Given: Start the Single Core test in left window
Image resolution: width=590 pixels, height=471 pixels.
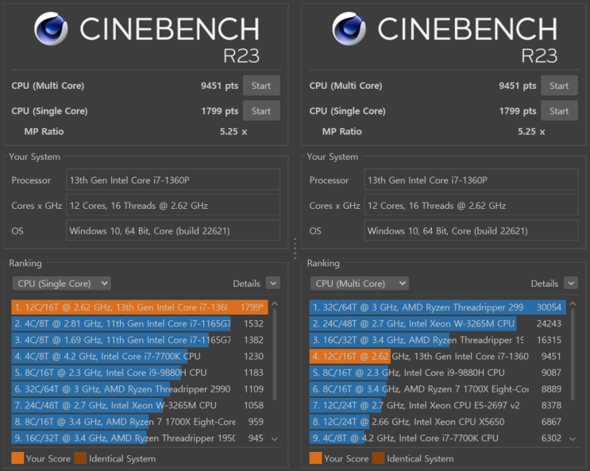Looking at the screenshot, I should coord(261,110).
